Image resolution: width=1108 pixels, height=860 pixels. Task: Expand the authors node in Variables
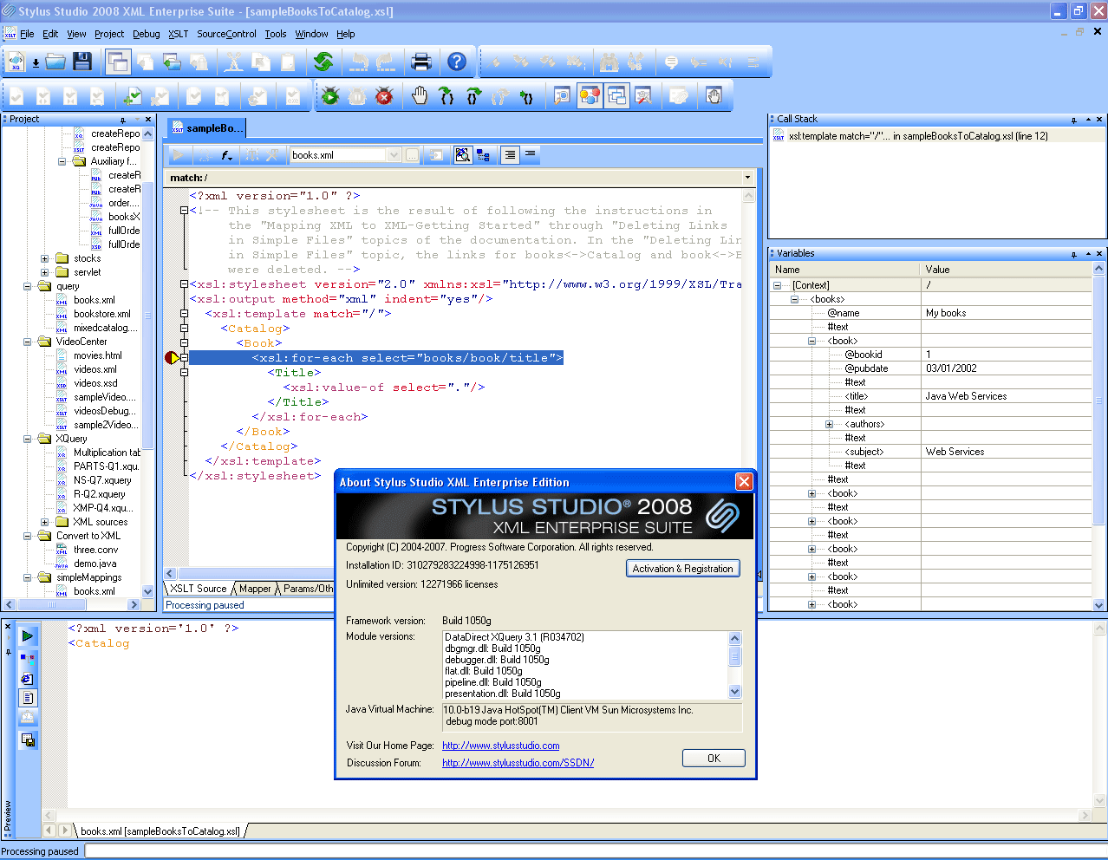pyautogui.click(x=829, y=424)
